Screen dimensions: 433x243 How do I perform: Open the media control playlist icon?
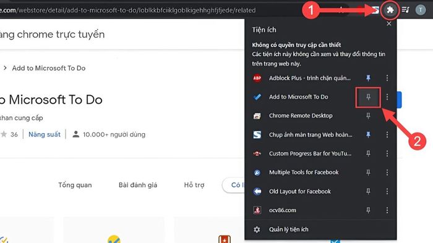(405, 10)
